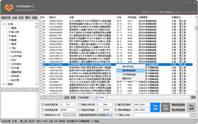Check the 精选 subcategory
The width and height of the screenshot is (198, 124).
pyautogui.click(x=10, y=28)
